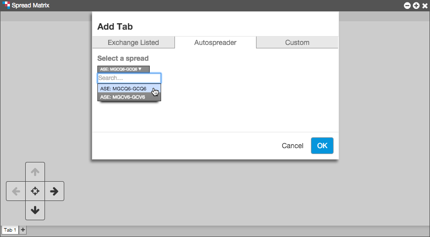
Task: Click the plus icon beside Tab 1
Action: [x=23, y=230]
